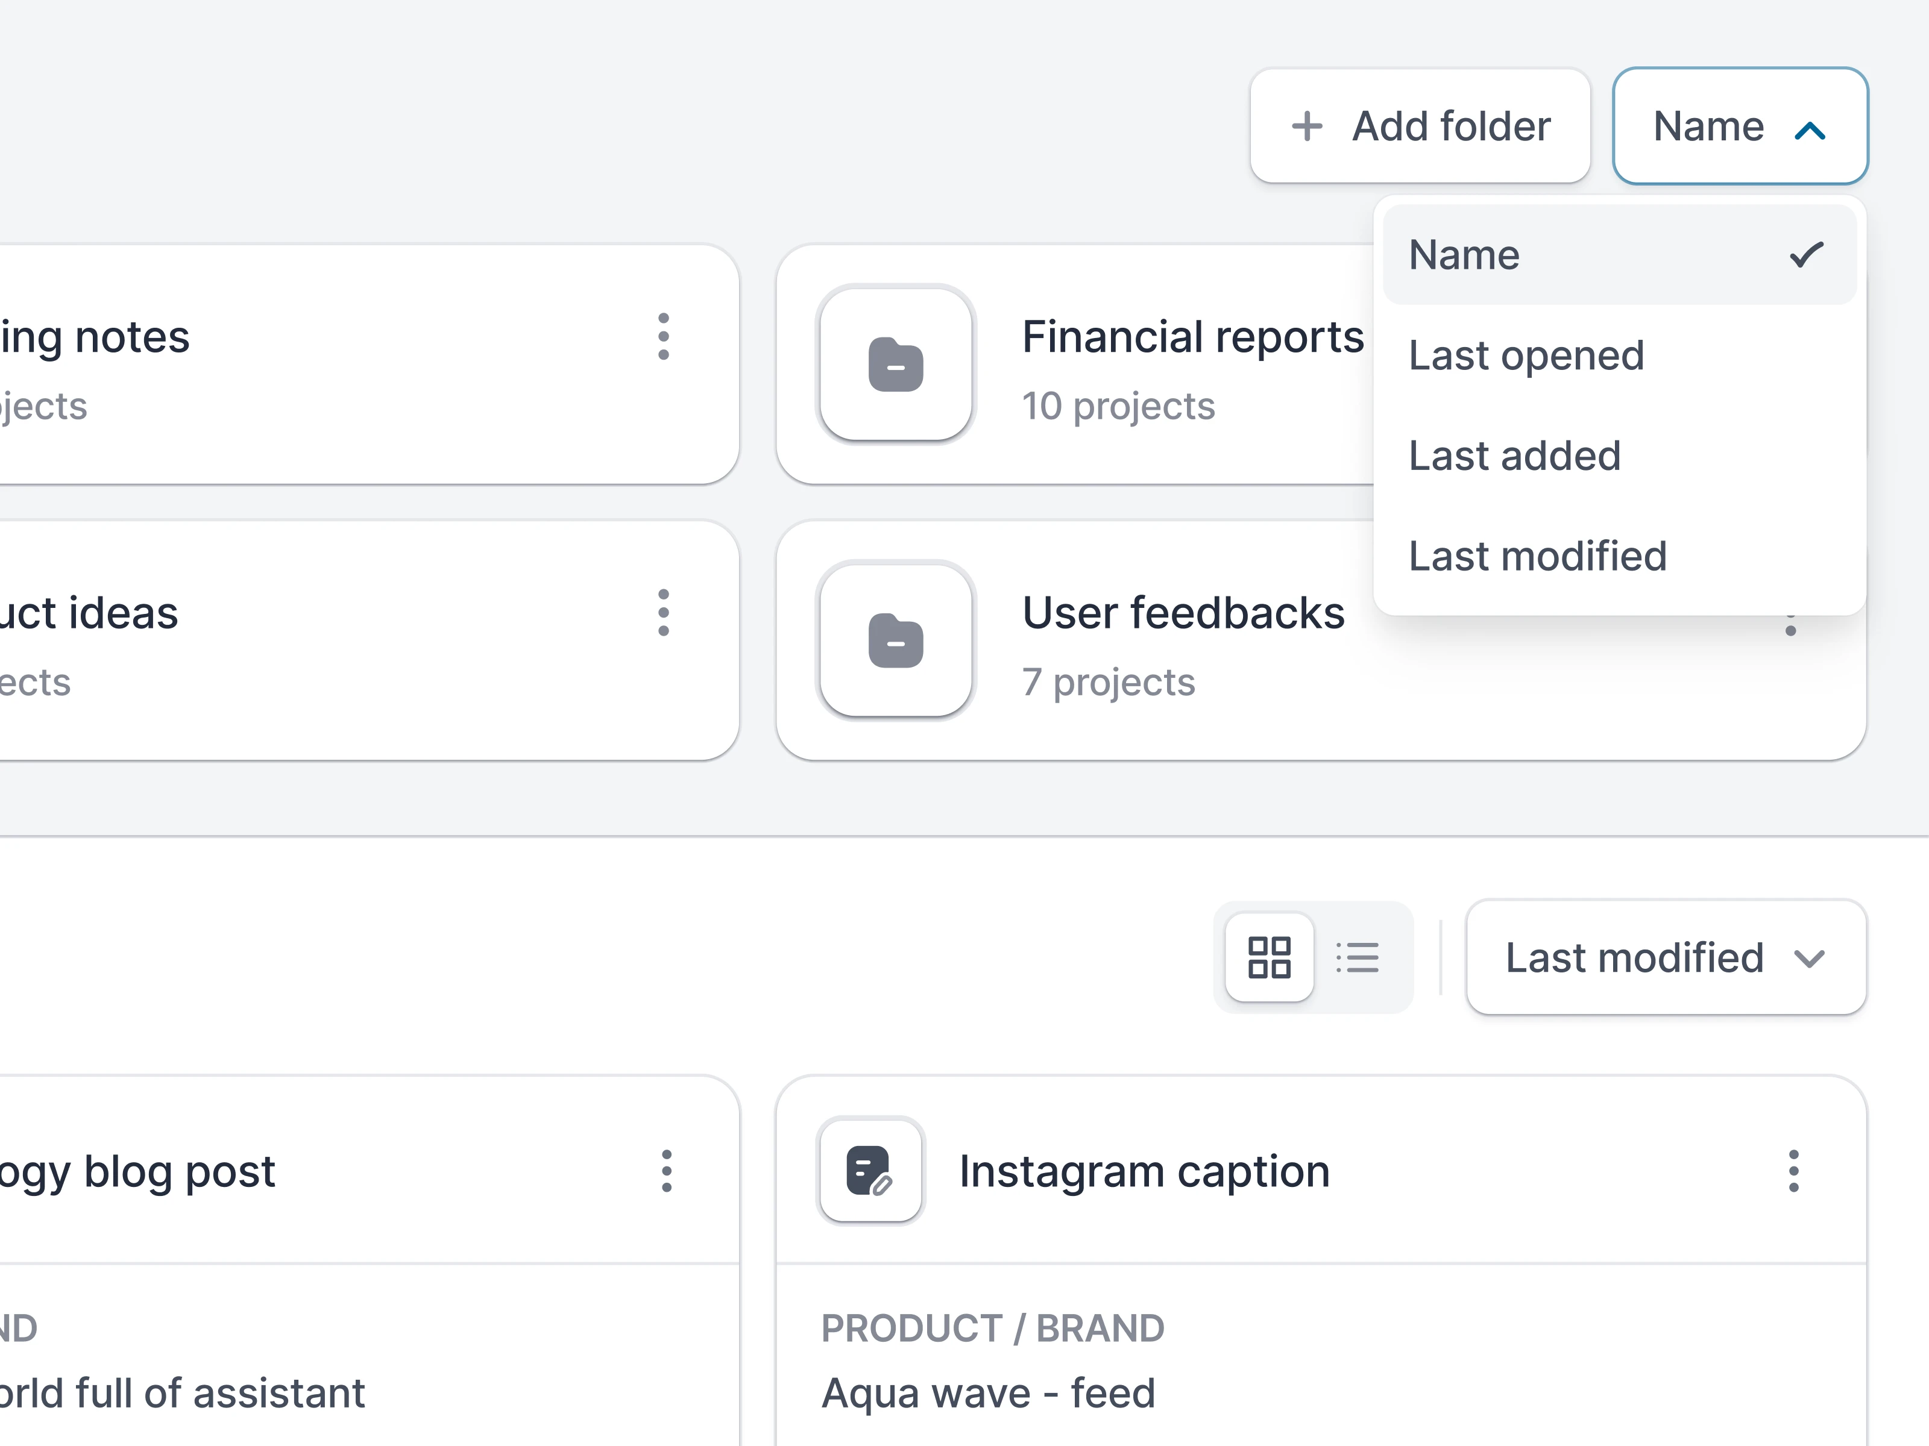Open the Instagram caption project card title
Image resolution: width=1929 pixels, height=1446 pixels.
(x=1144, y=1171)
